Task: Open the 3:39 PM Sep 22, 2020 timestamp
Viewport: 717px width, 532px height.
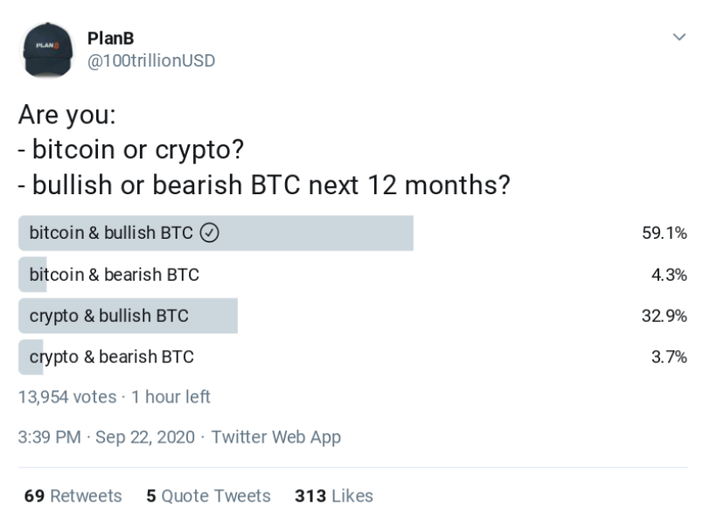Action: click(x=106, y=437)
